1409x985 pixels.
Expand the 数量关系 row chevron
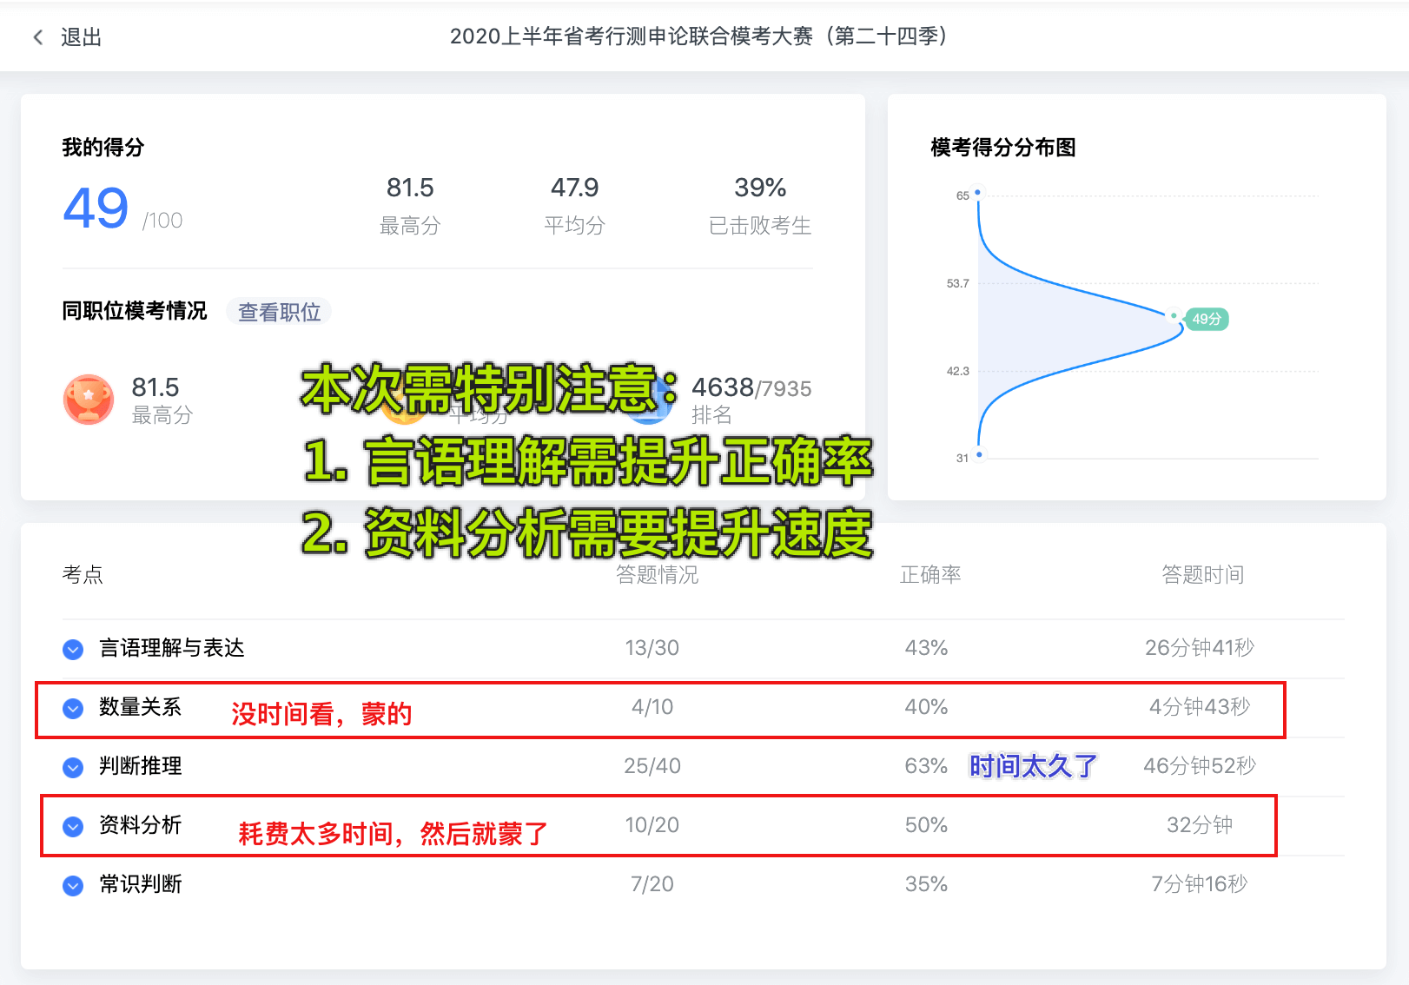73,708
